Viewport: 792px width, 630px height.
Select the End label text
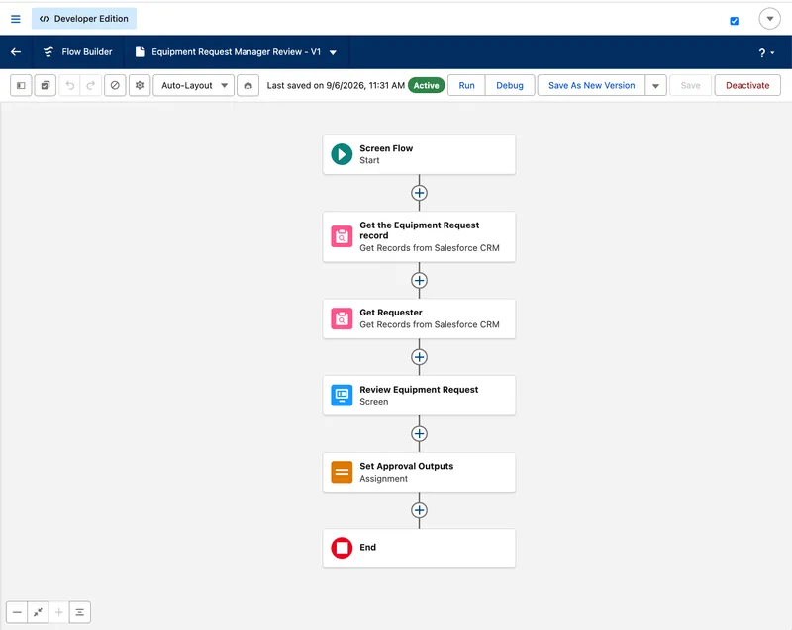[x=367, y=547]
